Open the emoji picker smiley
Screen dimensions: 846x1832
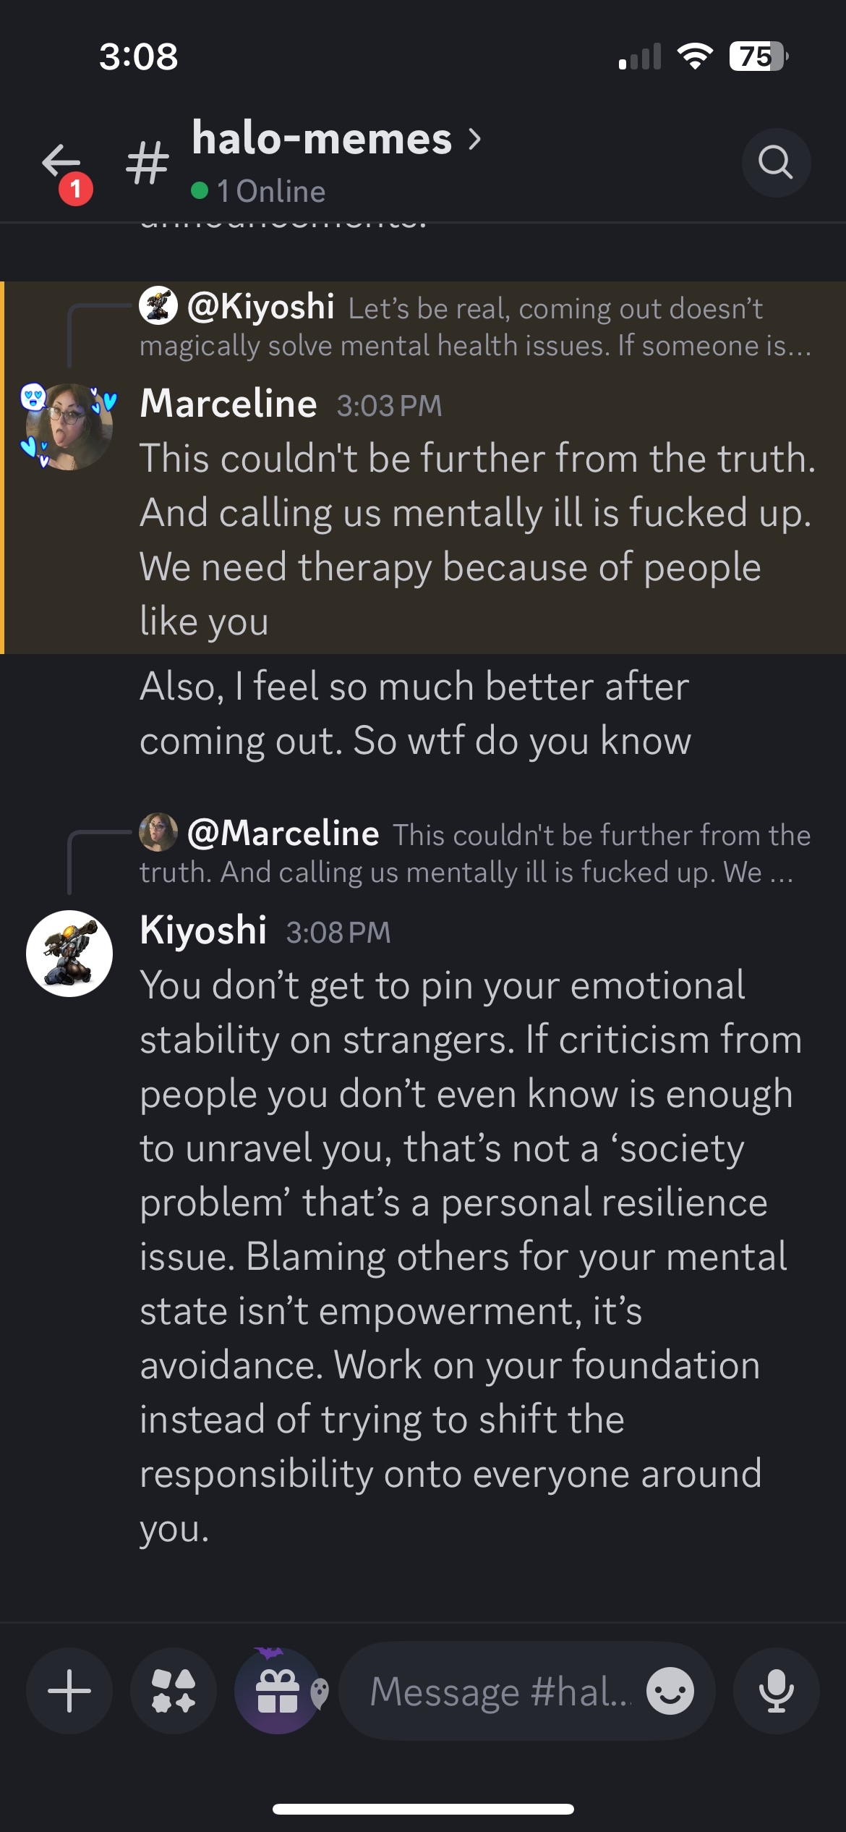670,1690
